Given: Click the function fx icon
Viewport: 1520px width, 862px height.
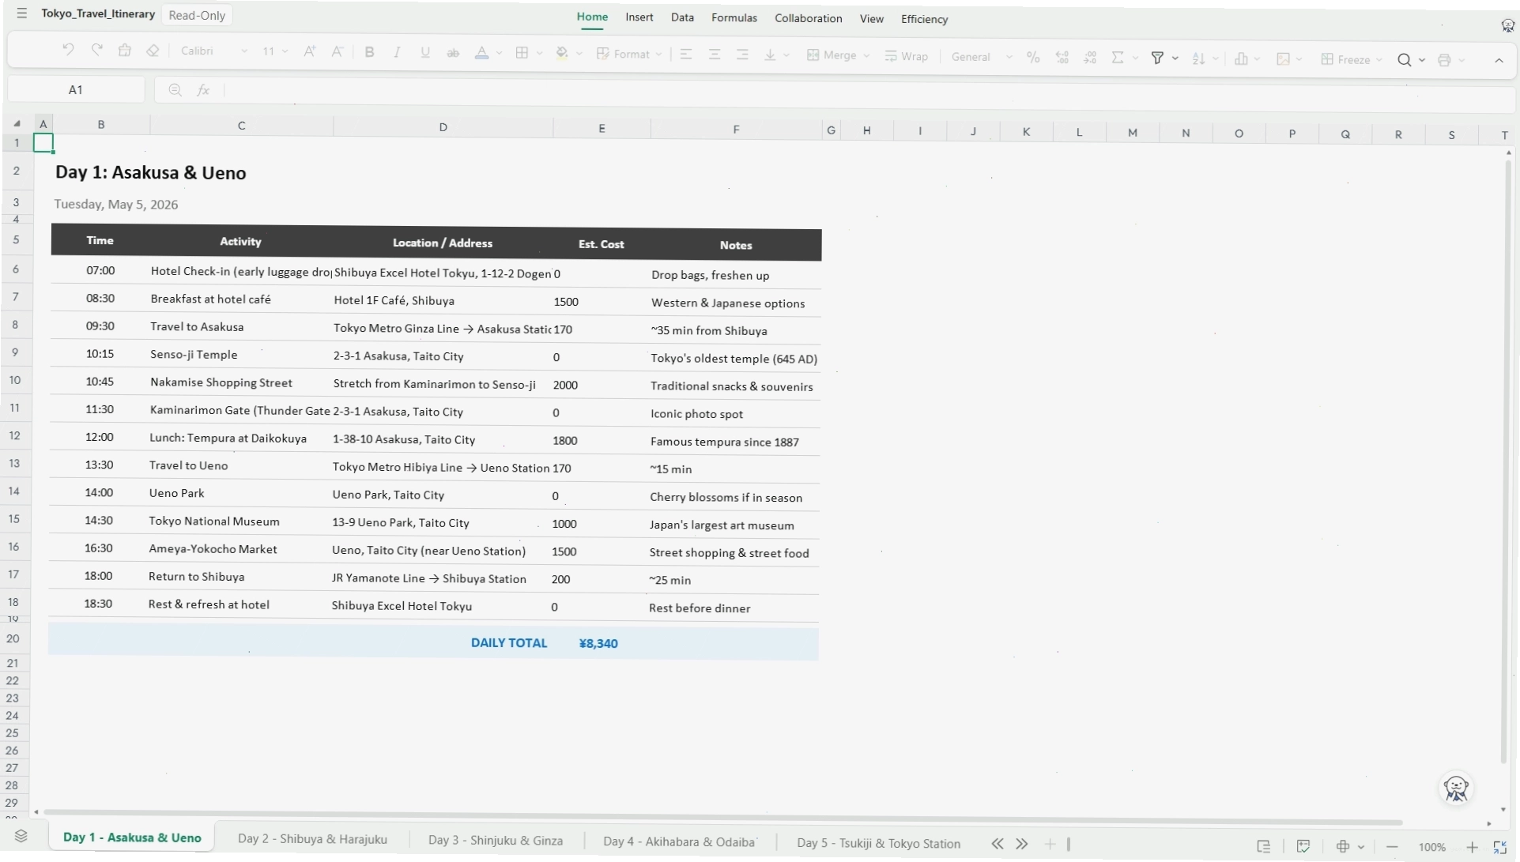Looking at the screenshot, I should click(x=203, y=90).
